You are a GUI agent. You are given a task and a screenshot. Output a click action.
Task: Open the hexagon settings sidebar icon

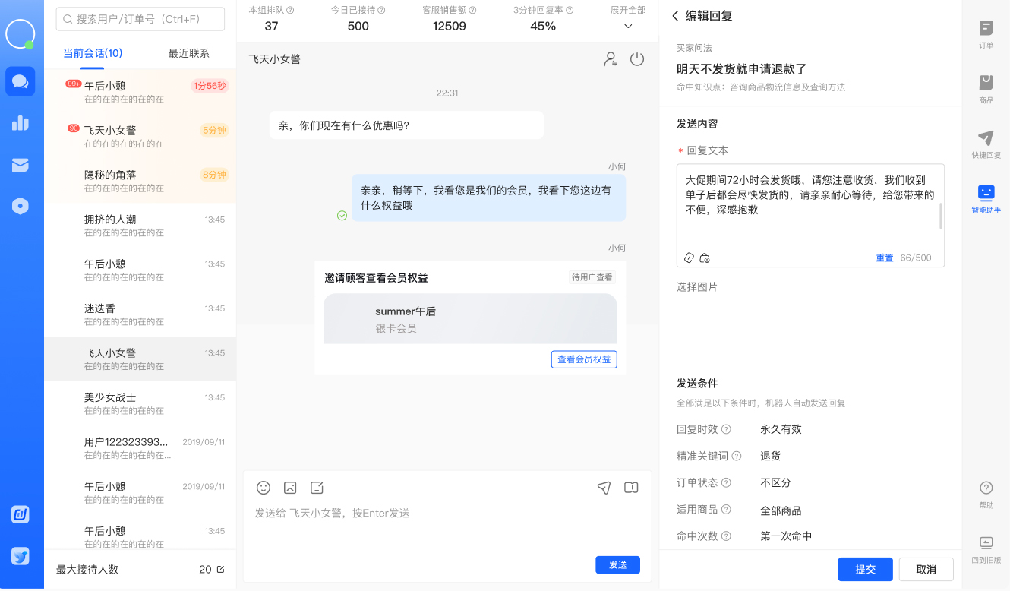pos(21,206)
